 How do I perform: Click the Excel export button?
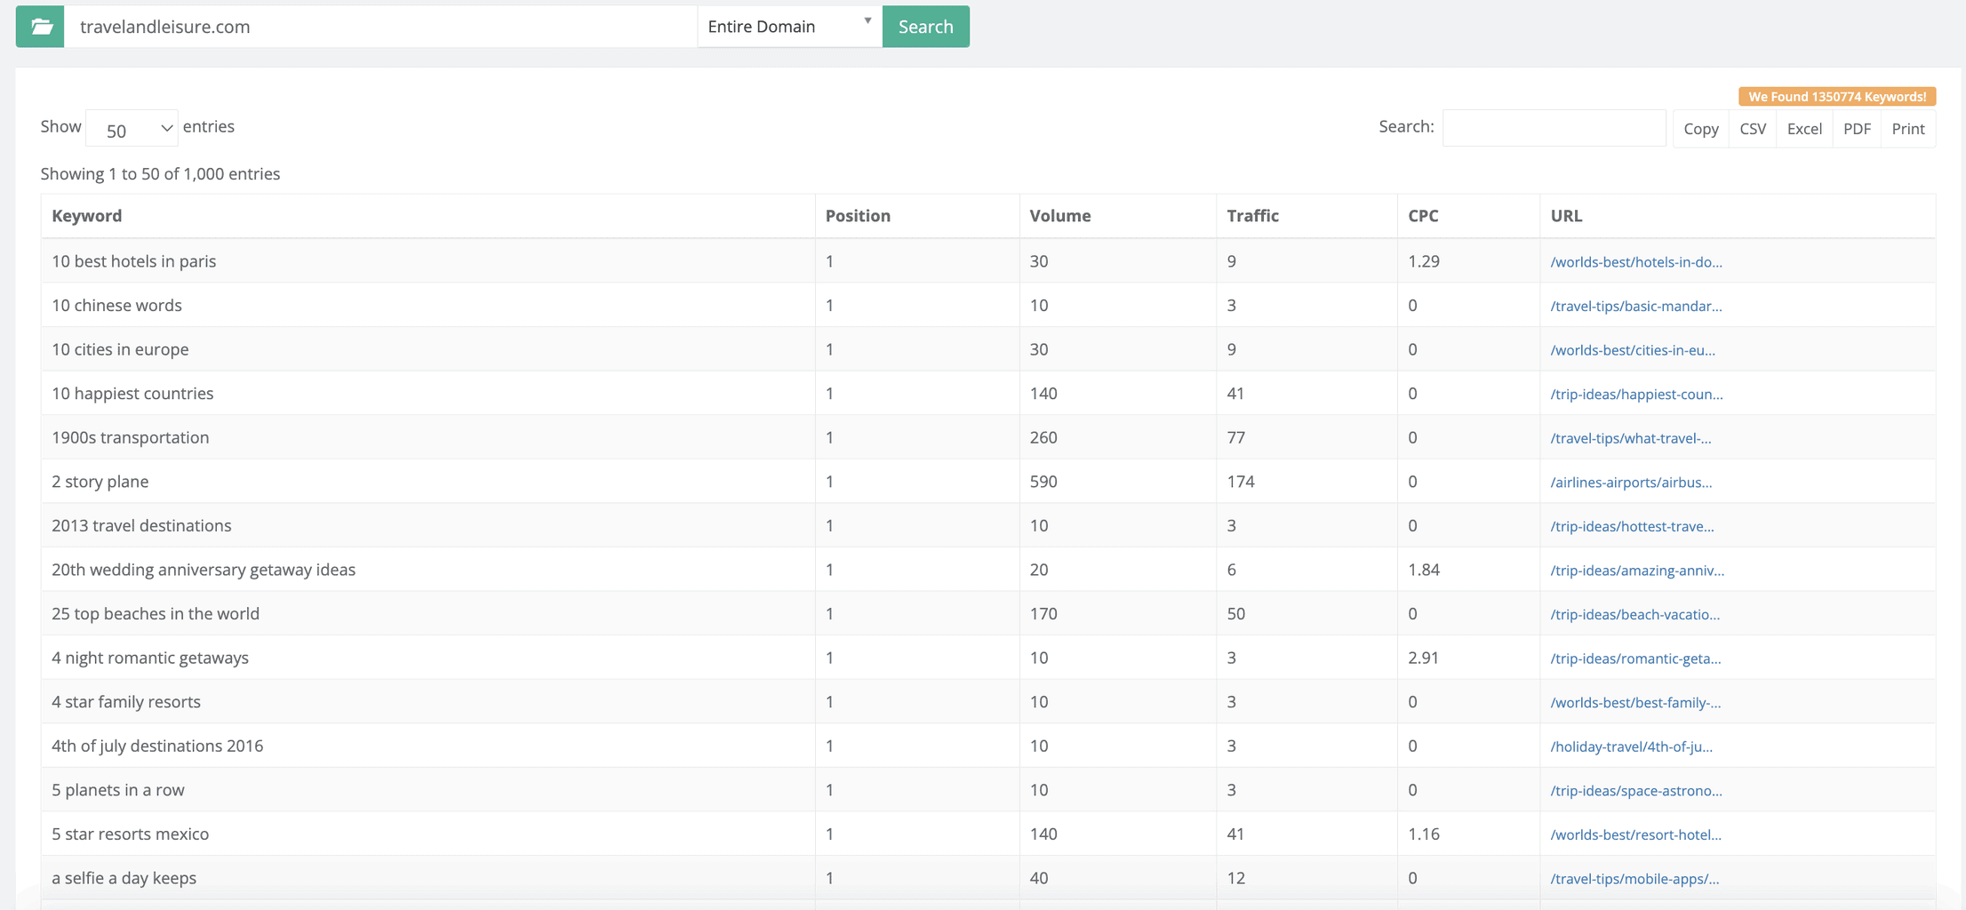click(x=1804, y=129)
